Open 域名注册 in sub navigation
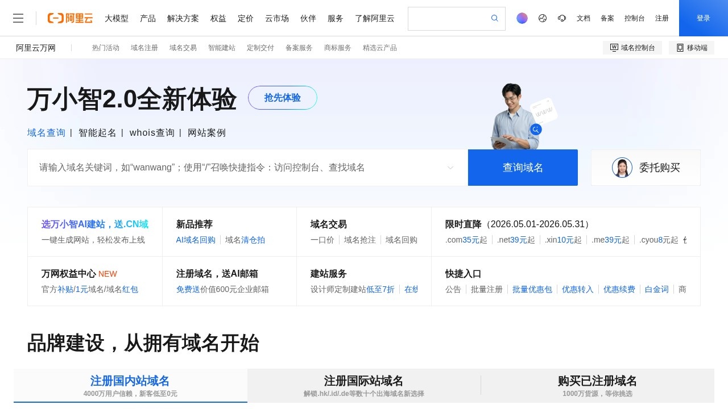 tap(144, 48)
